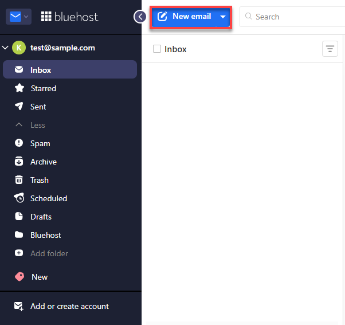Open the Sent folder
Image resolution: width=345 pixels, height=325 pixels.
pos(38,107)
